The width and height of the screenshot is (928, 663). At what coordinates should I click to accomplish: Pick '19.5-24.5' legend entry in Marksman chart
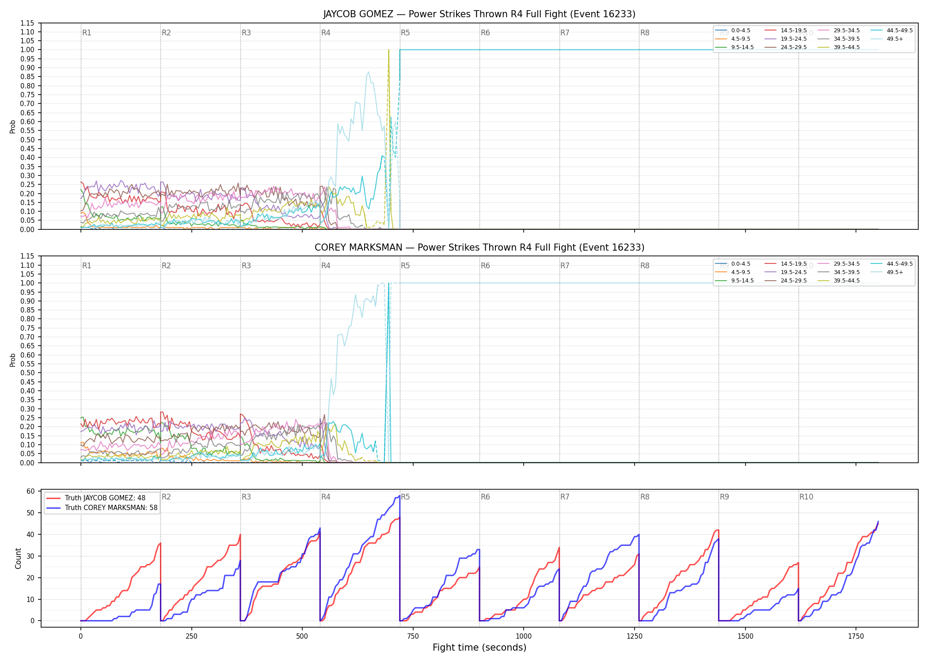coord(786,272)
